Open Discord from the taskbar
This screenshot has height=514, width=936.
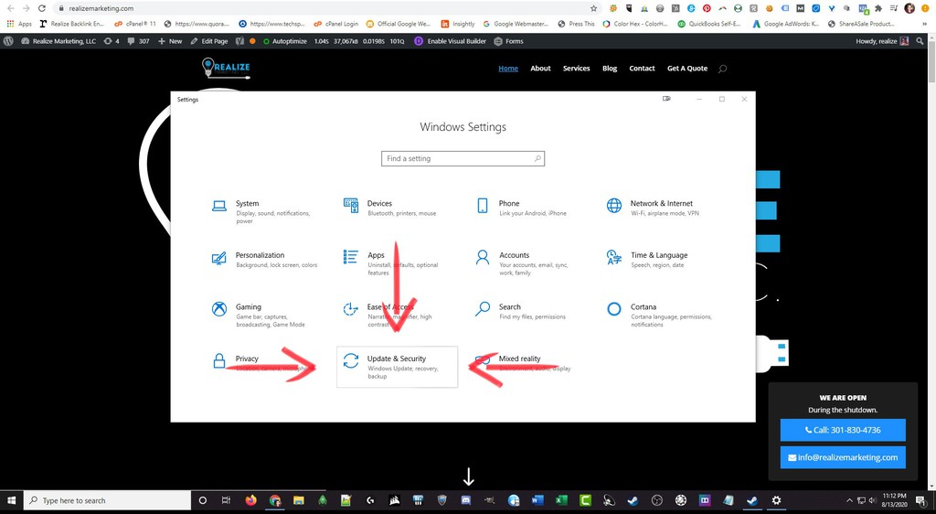(x=465, y=500)
